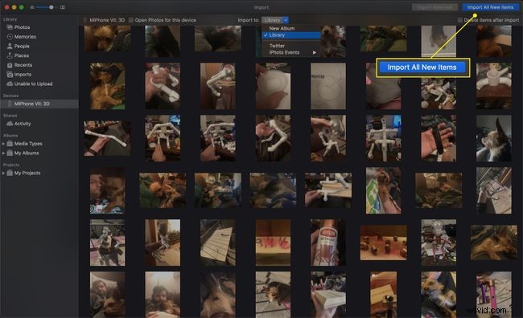The image size is (523, 318).
Task: Click the My Projects folder icon
Action: [10, 173]
